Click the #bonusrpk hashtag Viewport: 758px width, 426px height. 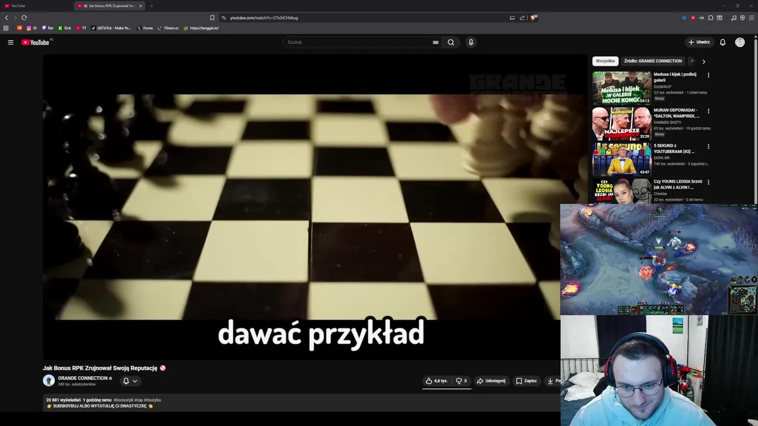coord(123,400)
